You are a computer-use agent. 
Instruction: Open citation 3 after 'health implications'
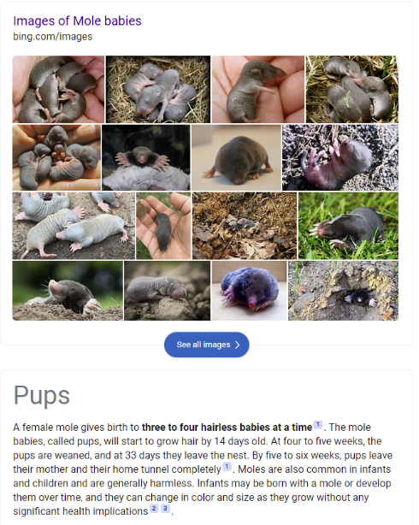coord(165,508)
